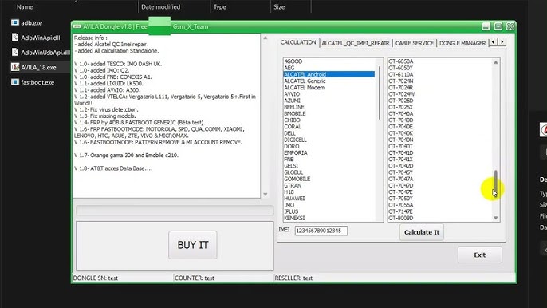This screenshot has height=308, width=547.
Task: Select GELSI in brand list
Action: coord(291,166)
